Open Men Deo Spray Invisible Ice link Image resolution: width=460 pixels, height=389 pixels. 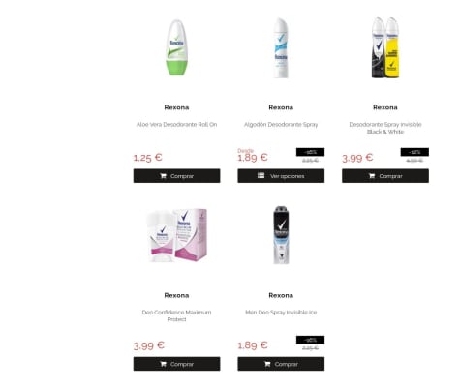[x=281, y=313]
